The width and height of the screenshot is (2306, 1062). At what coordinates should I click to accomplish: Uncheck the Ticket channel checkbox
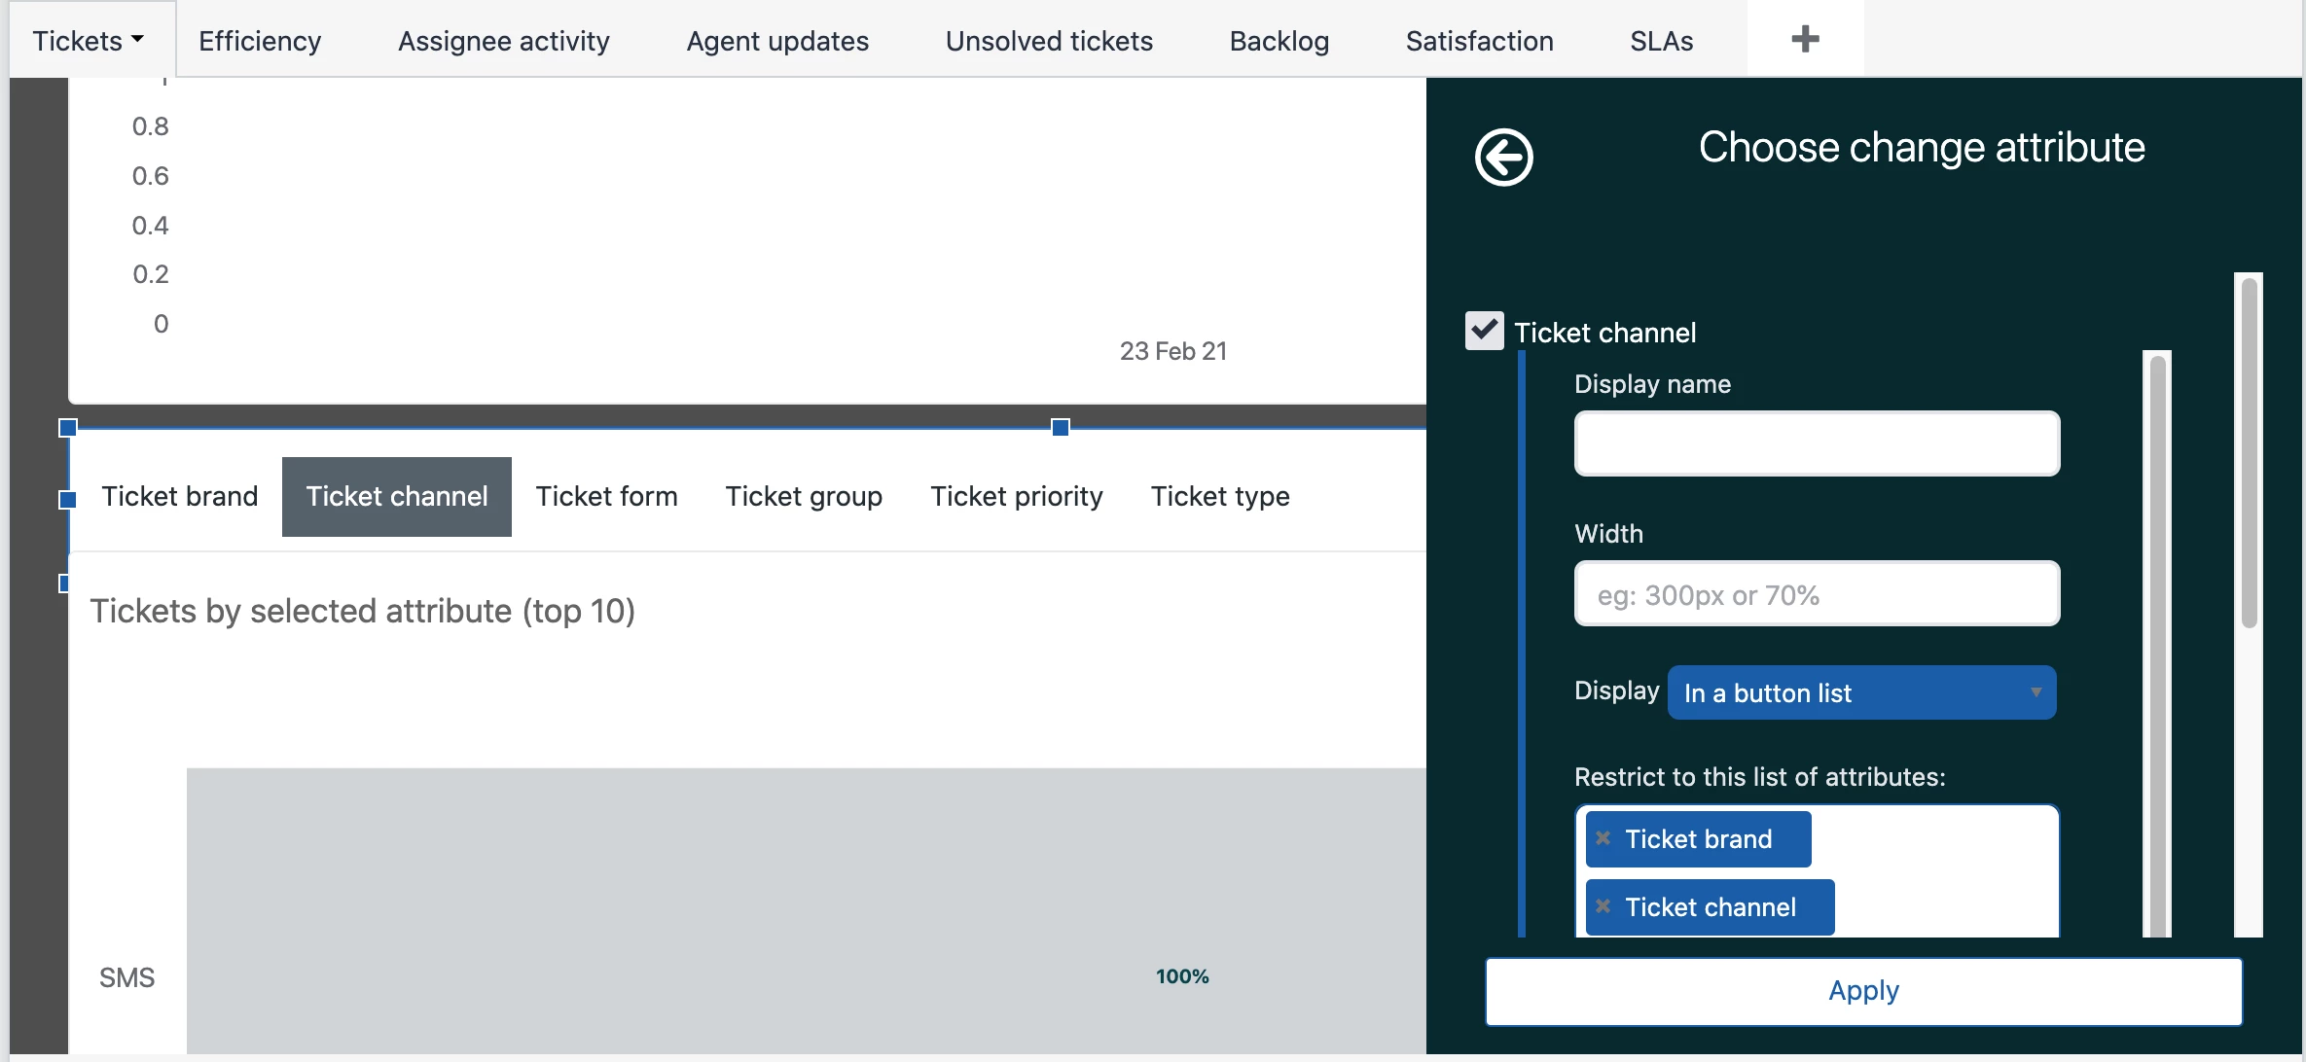click(x=1484, y=331)
